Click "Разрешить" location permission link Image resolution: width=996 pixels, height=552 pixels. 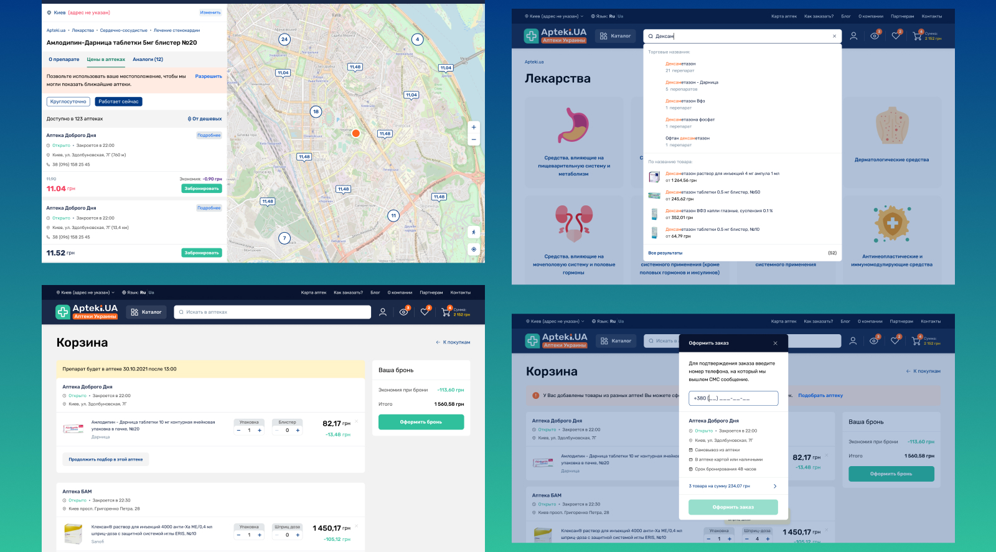209,77
